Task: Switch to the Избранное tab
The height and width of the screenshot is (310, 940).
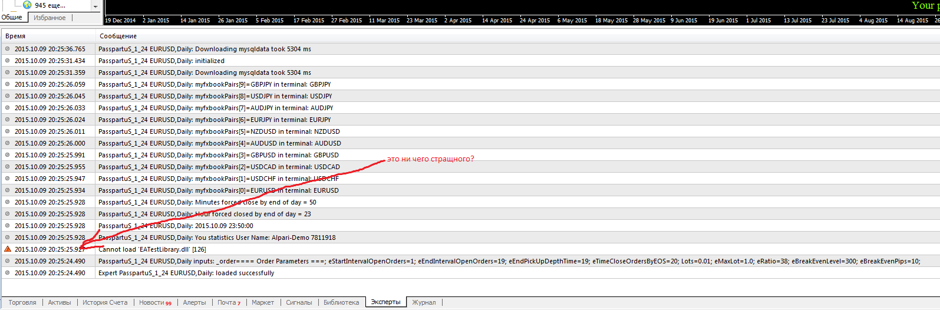Action: tap(50, 18)
